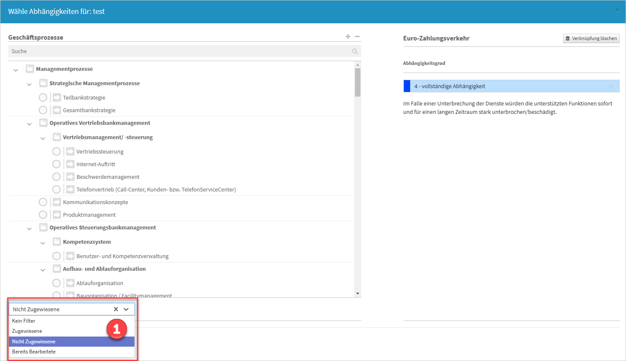Image resolution: width=626 pixels, height=361 pixels.
Task: Click the arrow icon next to Beschwerdemanagement
Action: point(70,177)
